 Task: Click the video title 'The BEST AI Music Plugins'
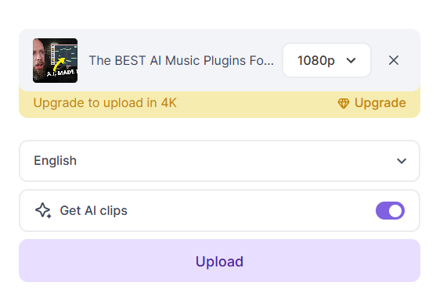tap(182, 60)
